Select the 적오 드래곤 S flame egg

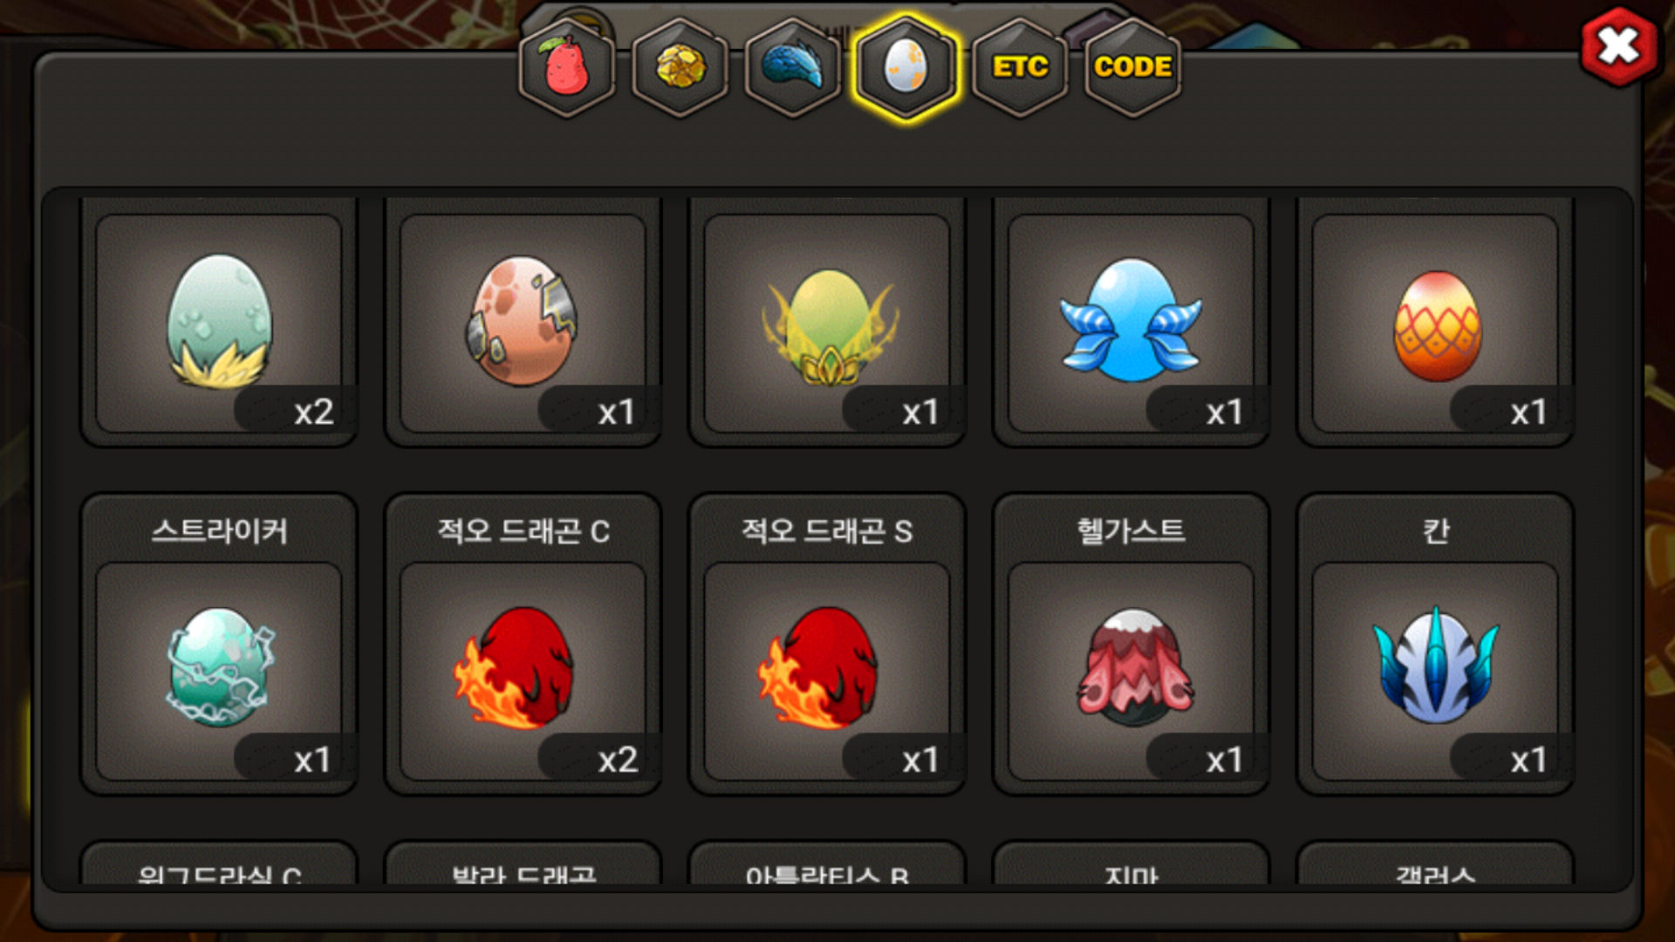827,645
